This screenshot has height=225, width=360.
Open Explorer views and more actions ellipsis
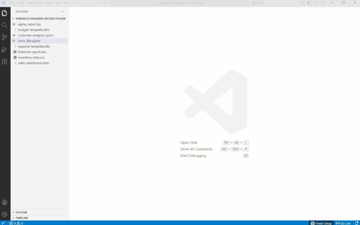[x=63, y=12]
